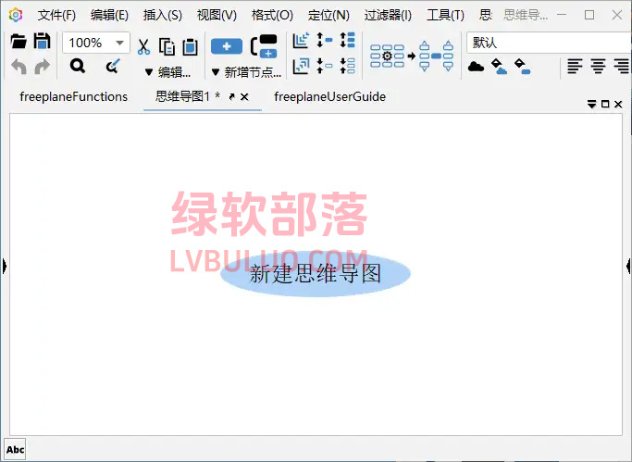Redo the last undone action
Viewport: 632px width, 462px height.
42,67
